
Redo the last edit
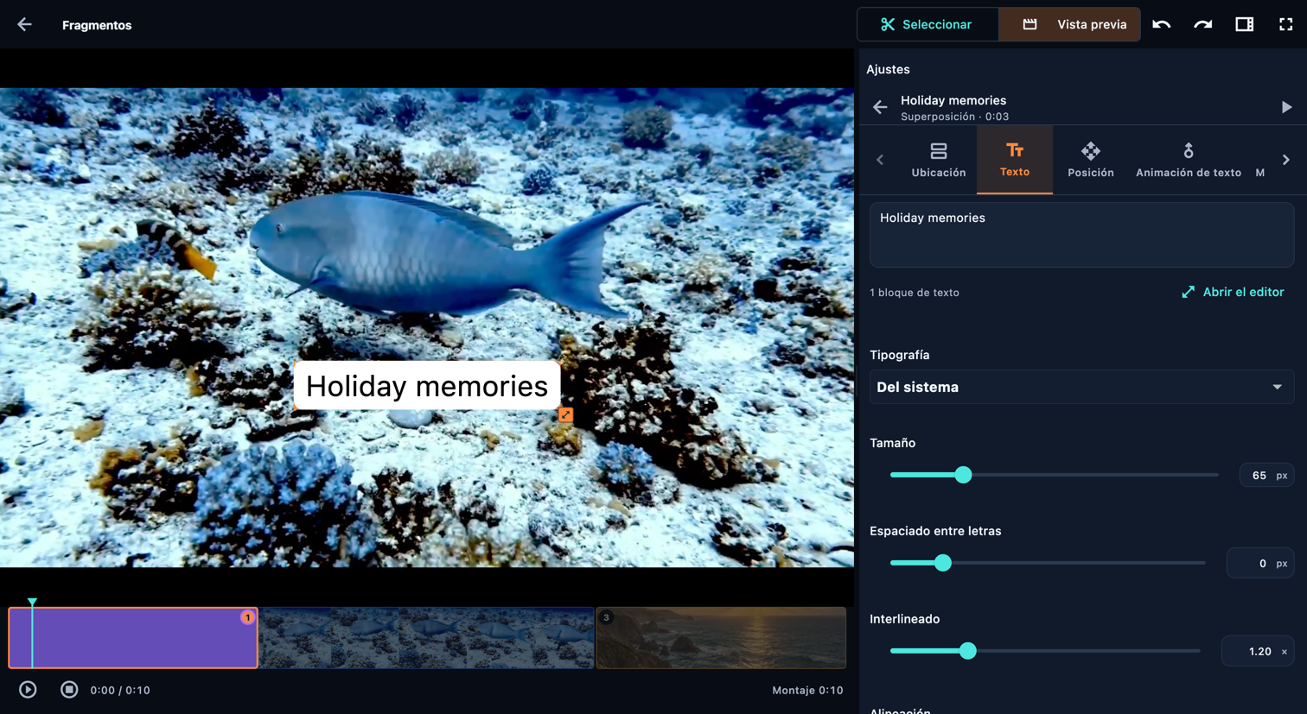pos(1202,25)
